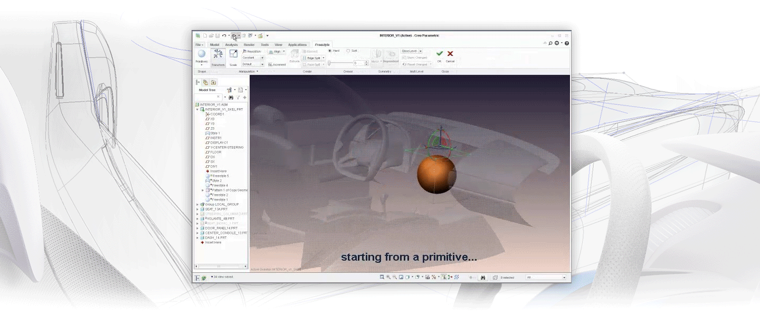Screen dimensions: 760x315
Task: Open the Align dropdown arrow
Action: coord(283,52)
